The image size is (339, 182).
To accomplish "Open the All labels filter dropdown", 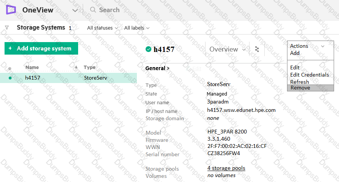I will point(137,28).
